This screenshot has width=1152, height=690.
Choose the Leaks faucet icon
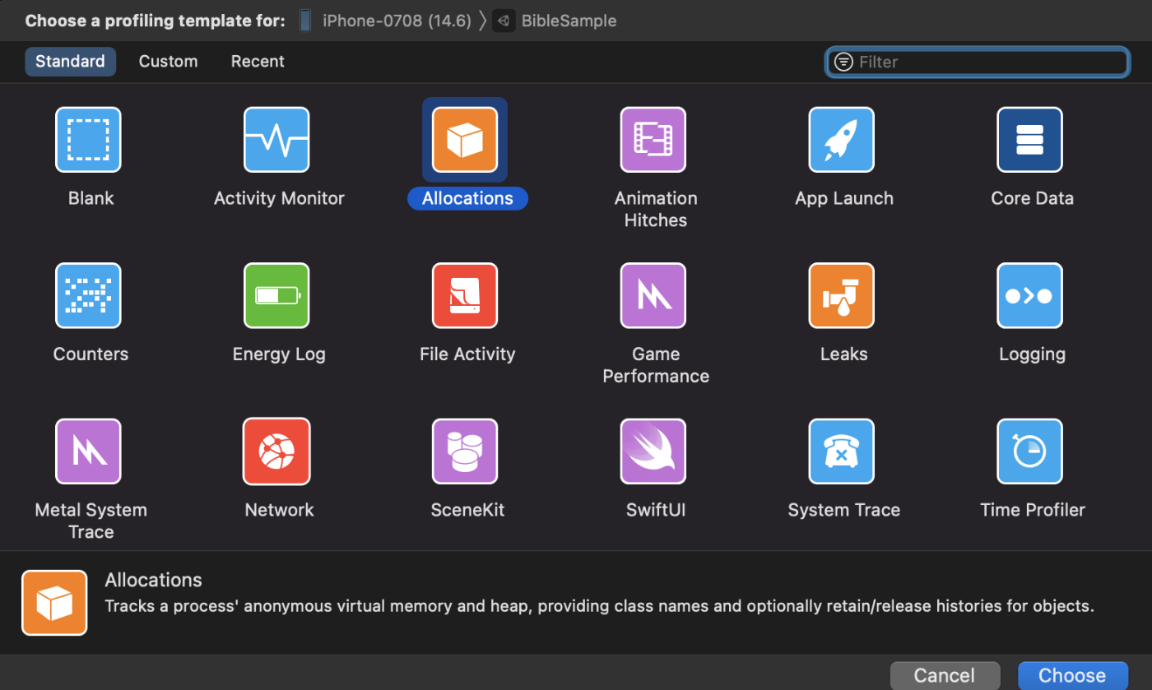click(x=841, y=295)
